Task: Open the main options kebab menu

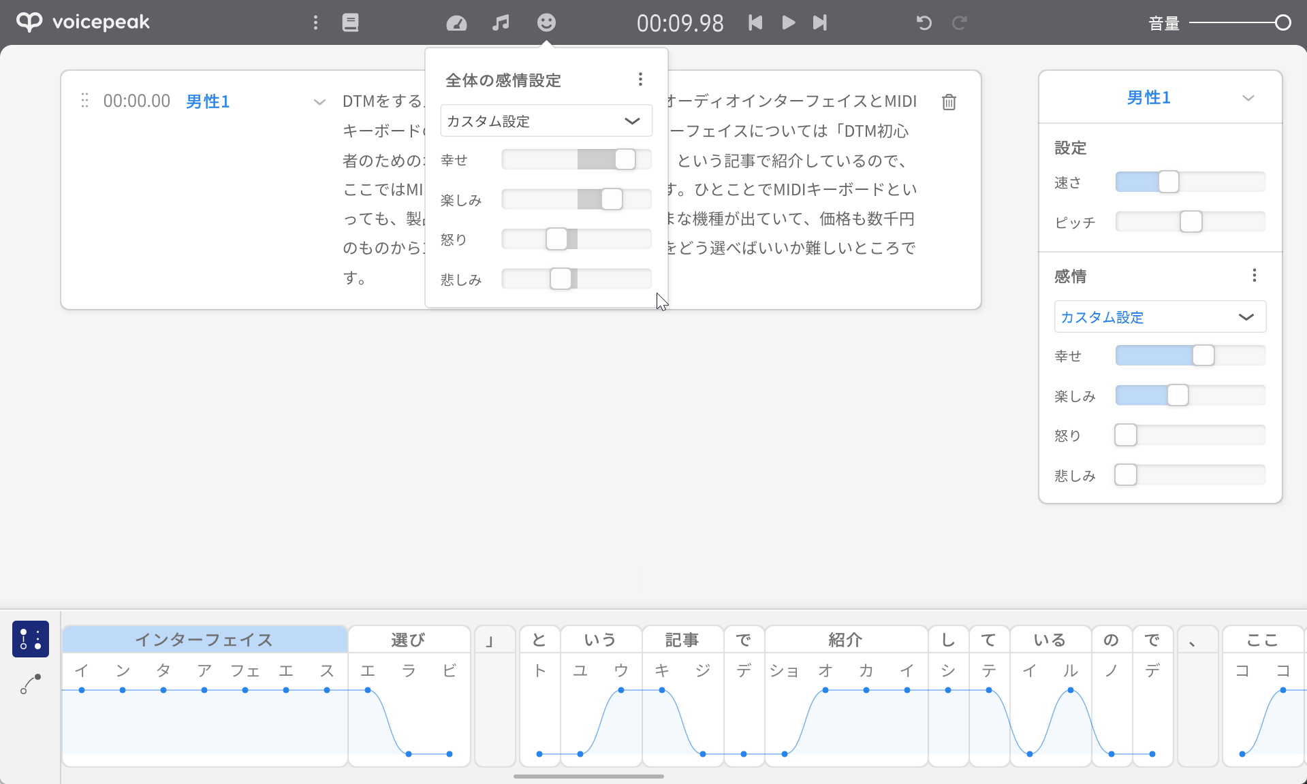Action: click(315, 22)
